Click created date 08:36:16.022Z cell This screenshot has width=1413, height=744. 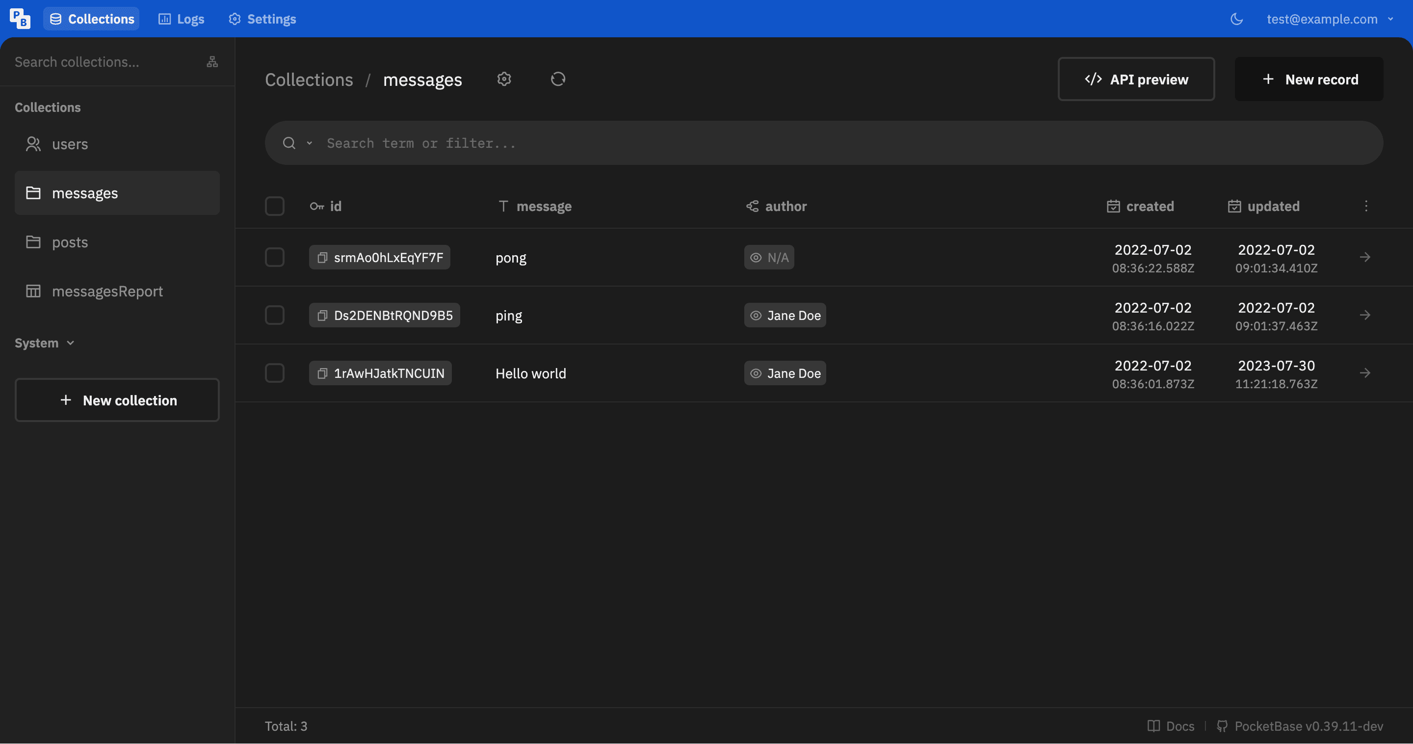click(x=1153, y=316)
